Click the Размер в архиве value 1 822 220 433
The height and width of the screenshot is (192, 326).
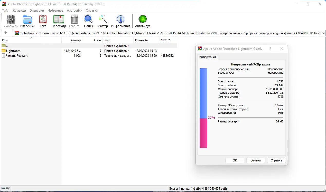pyautogui.click(x=274, y=93)
